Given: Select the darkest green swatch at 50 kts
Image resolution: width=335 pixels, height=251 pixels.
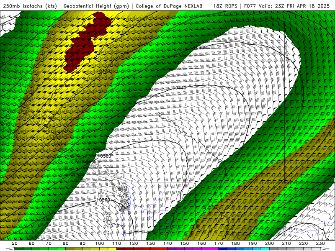Looking at the screenshot, I should [x=18, y=249].
